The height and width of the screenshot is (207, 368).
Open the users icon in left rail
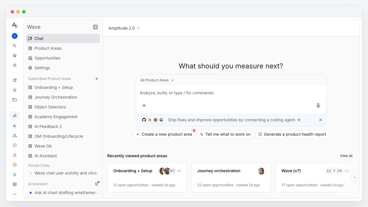point(15,135)
